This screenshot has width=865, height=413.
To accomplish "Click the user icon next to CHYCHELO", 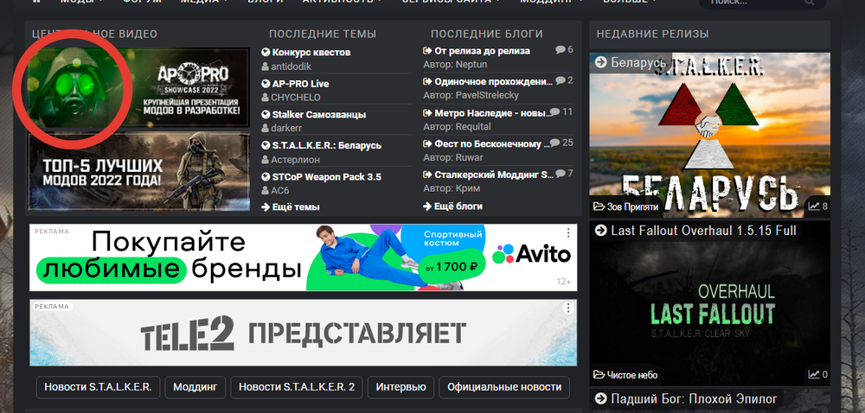I will [266, 98].
